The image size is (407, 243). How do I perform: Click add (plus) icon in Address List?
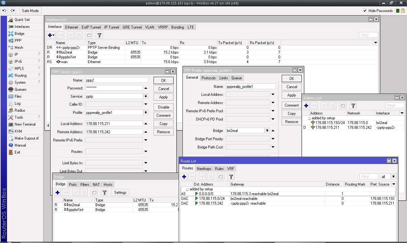coord(306,106)
